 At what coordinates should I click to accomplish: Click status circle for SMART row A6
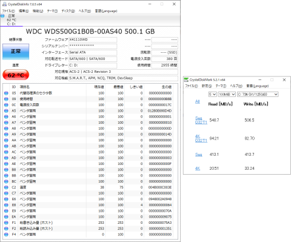pyautogui.click(x=6, y=116)
